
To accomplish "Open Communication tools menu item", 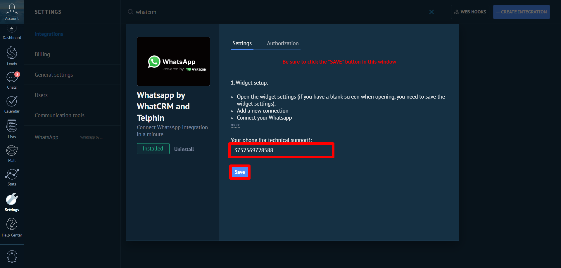I will pyautogui.click(x=59, y=115).
